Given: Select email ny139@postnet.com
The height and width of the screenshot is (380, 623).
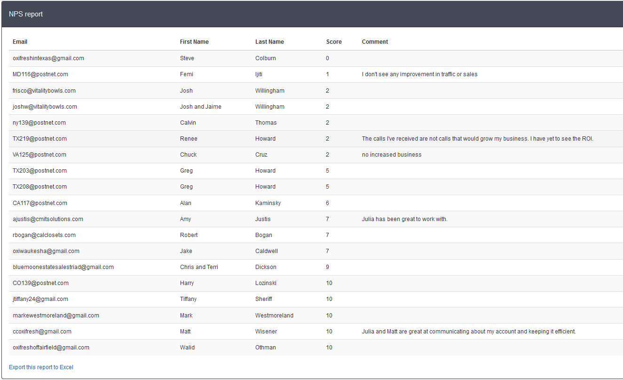Looking at the screenshot, I should (x=39, y=123).
